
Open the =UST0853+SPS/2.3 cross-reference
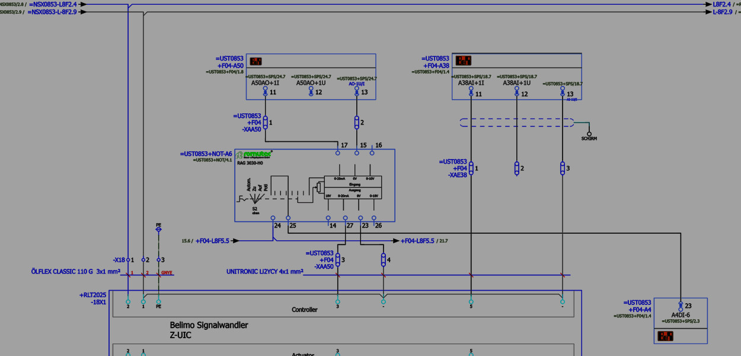(681, 321)
